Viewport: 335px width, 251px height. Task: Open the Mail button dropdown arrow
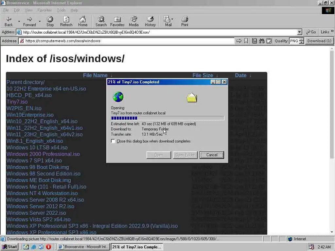click(x=172, y=19)
